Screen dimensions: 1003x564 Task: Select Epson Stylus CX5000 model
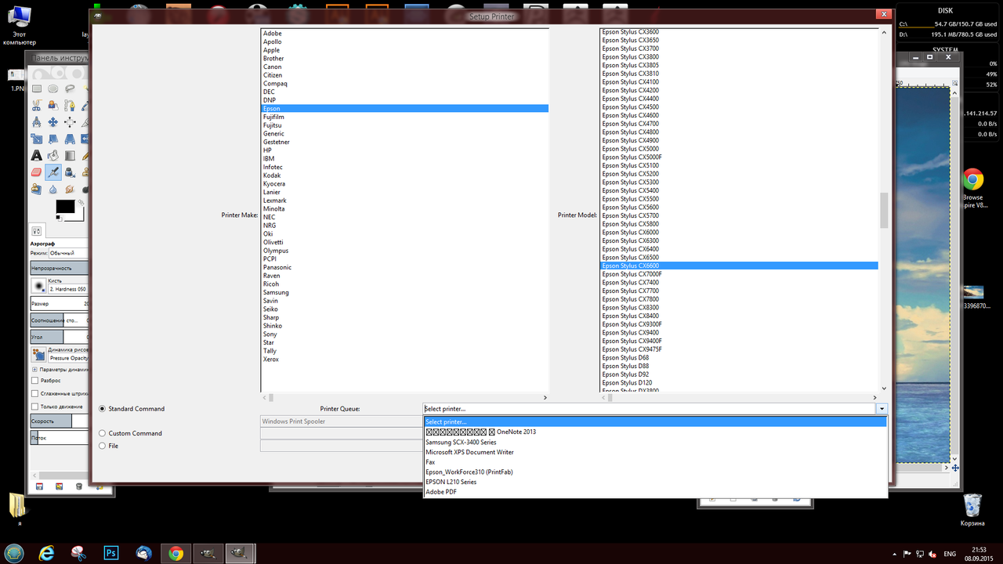click(x=739, y=149)
